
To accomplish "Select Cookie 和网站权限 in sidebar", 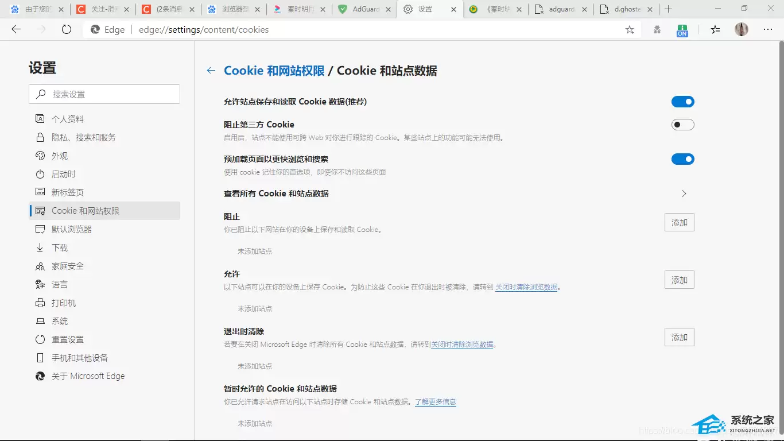I will 104,211.
